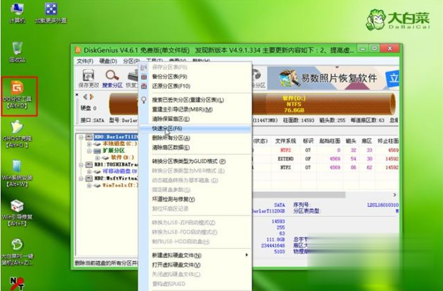Collapse the HD1 TOSHIBA tree node

[81, 165]
